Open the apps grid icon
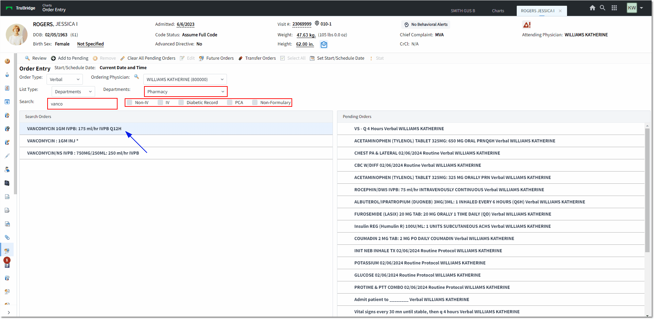Image resolution: width=654 pixels, height=319 pixels. click(614, 8)
